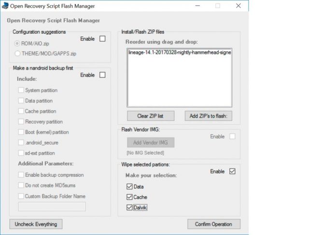The width and height of the screenshot is (336, 235).
Task: Enable Configuration suggestions checkbox
Action: point(102,39)
